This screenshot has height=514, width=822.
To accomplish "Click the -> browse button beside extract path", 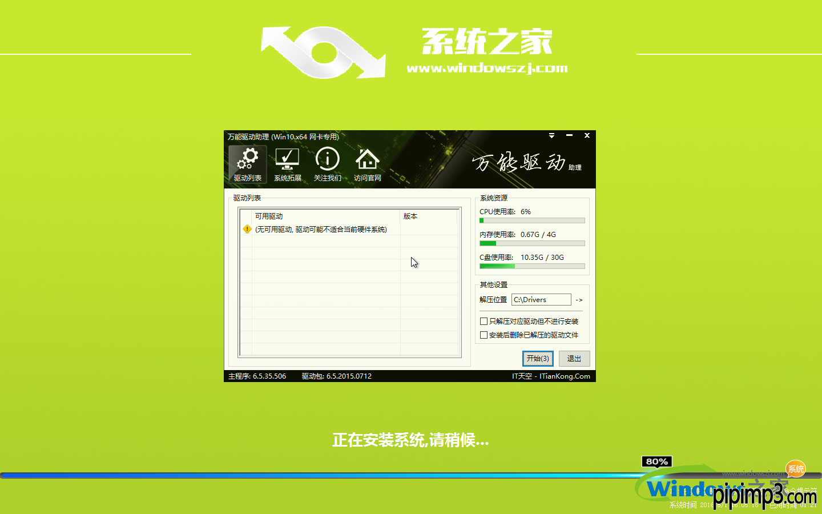I will (579, 300).
